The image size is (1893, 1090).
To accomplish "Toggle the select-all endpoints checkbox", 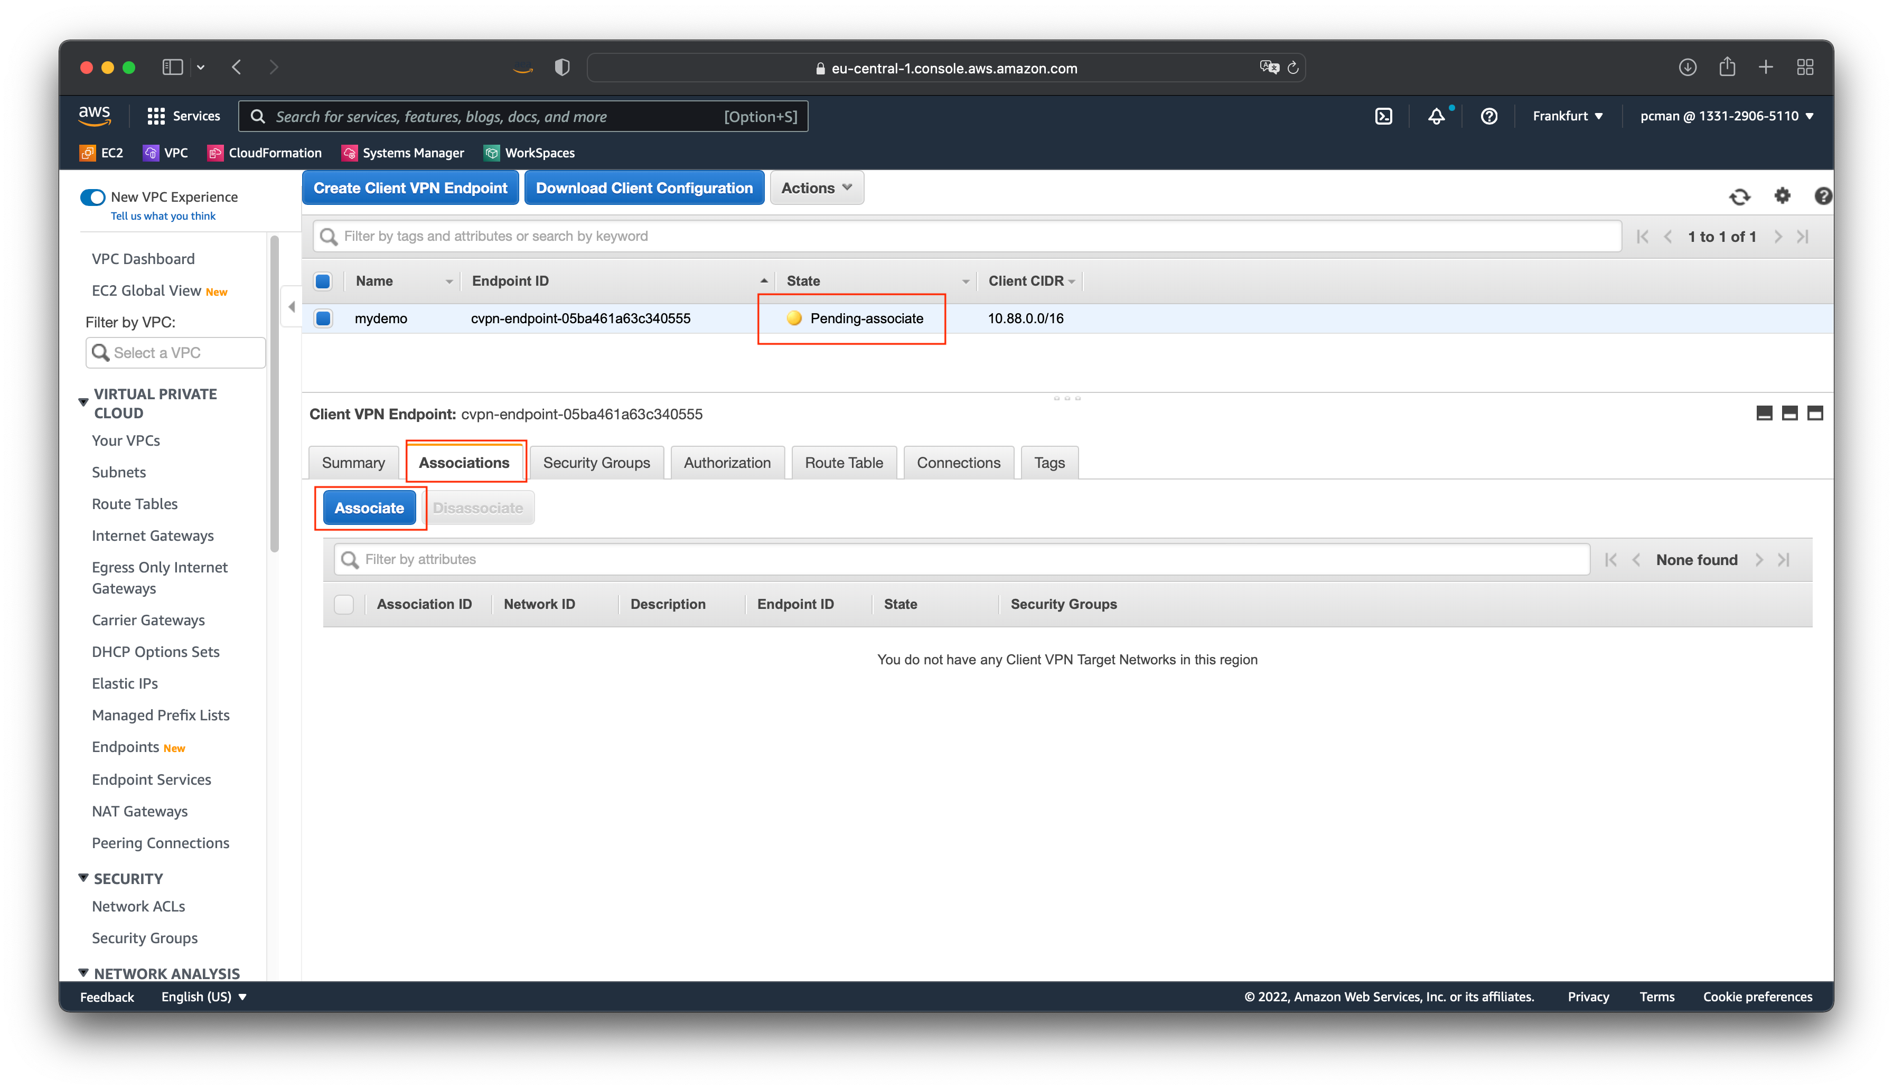I will pos(323,281).
